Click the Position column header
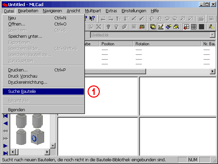Screen dimensions: 218x164 pyautogui.click(x=116, y=44)
